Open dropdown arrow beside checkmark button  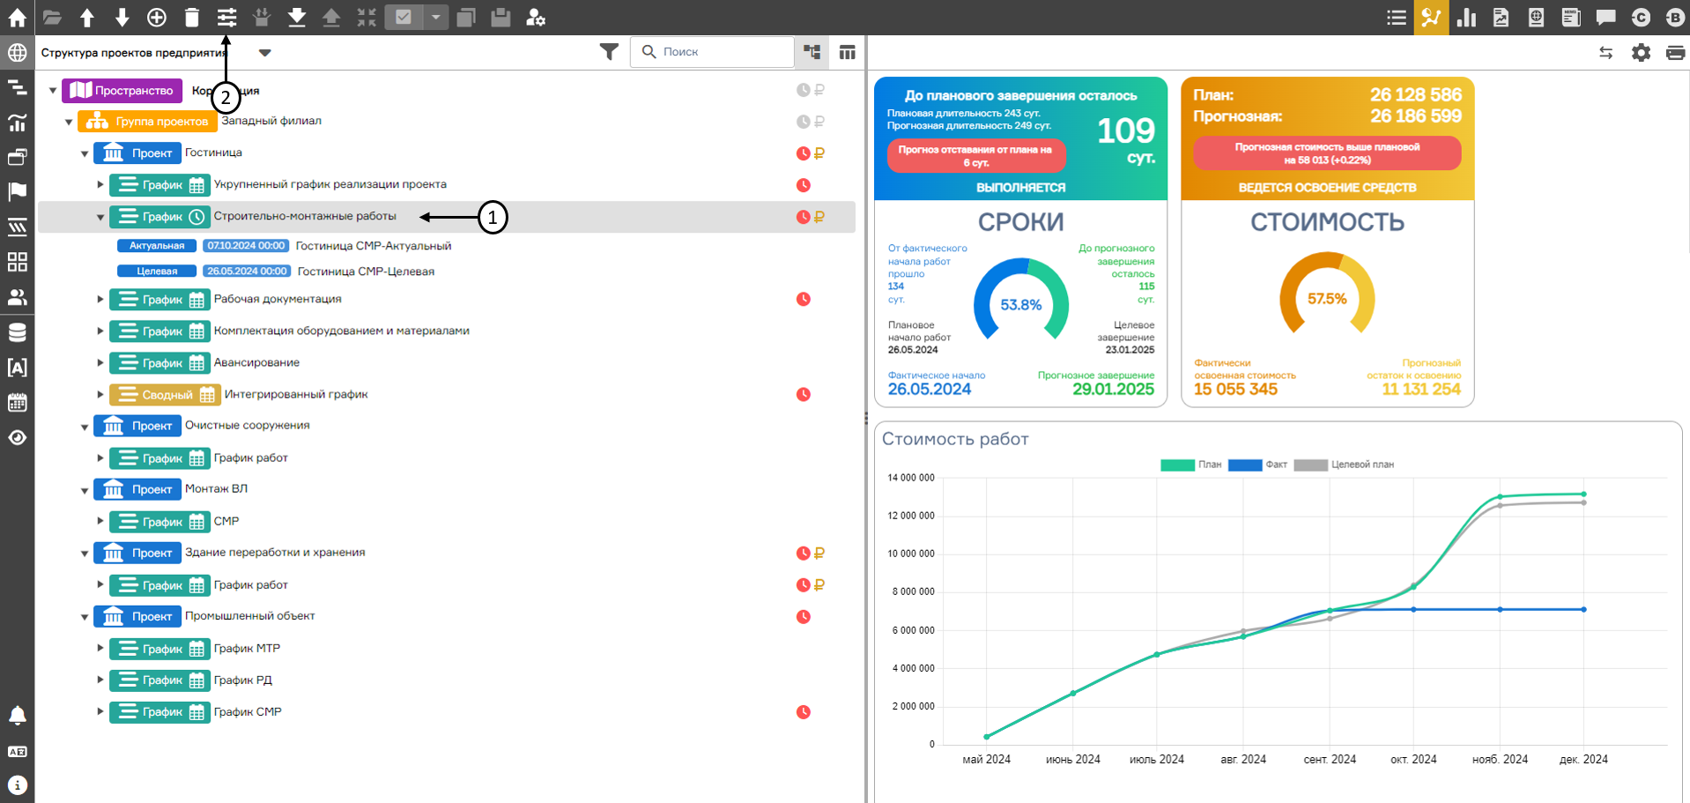pos(435,17)
